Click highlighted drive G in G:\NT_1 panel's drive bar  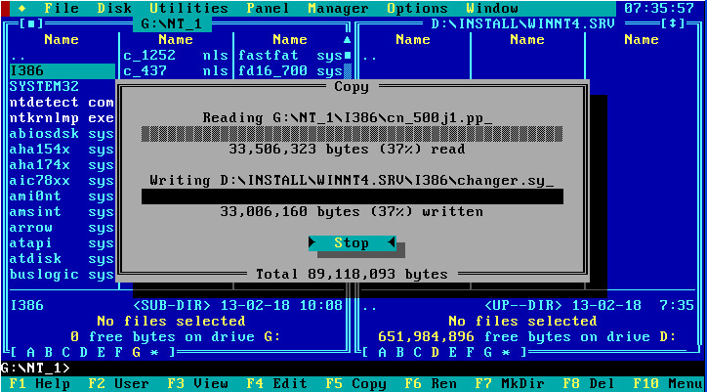click(136, 352)
